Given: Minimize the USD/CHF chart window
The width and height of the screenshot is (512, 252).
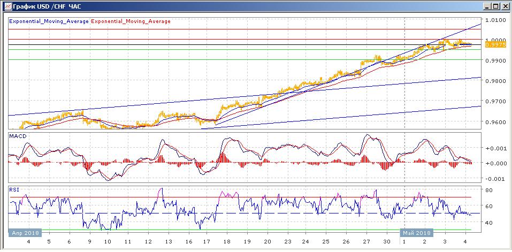Looking at the screenshot, I should [487, 6].
